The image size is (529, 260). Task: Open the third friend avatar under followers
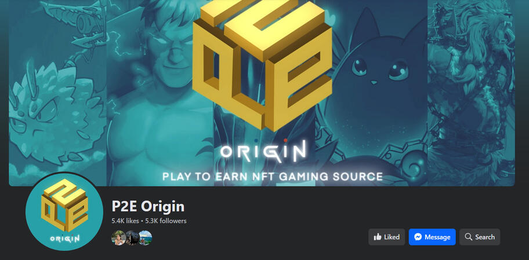tap(146, 238)
